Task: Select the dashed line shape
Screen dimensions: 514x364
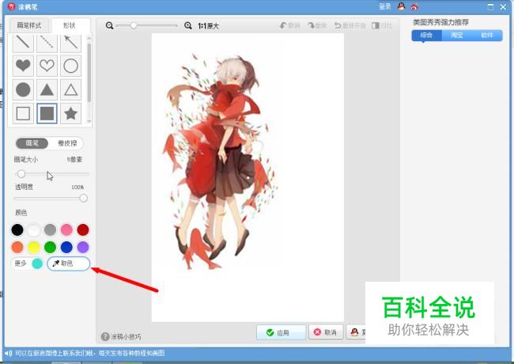Action: (47, 43)
